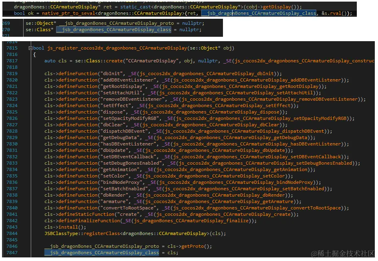Click "dbUpdate" string literal
The height and width of the screenshot is (261, 378).
pos(114,150)
